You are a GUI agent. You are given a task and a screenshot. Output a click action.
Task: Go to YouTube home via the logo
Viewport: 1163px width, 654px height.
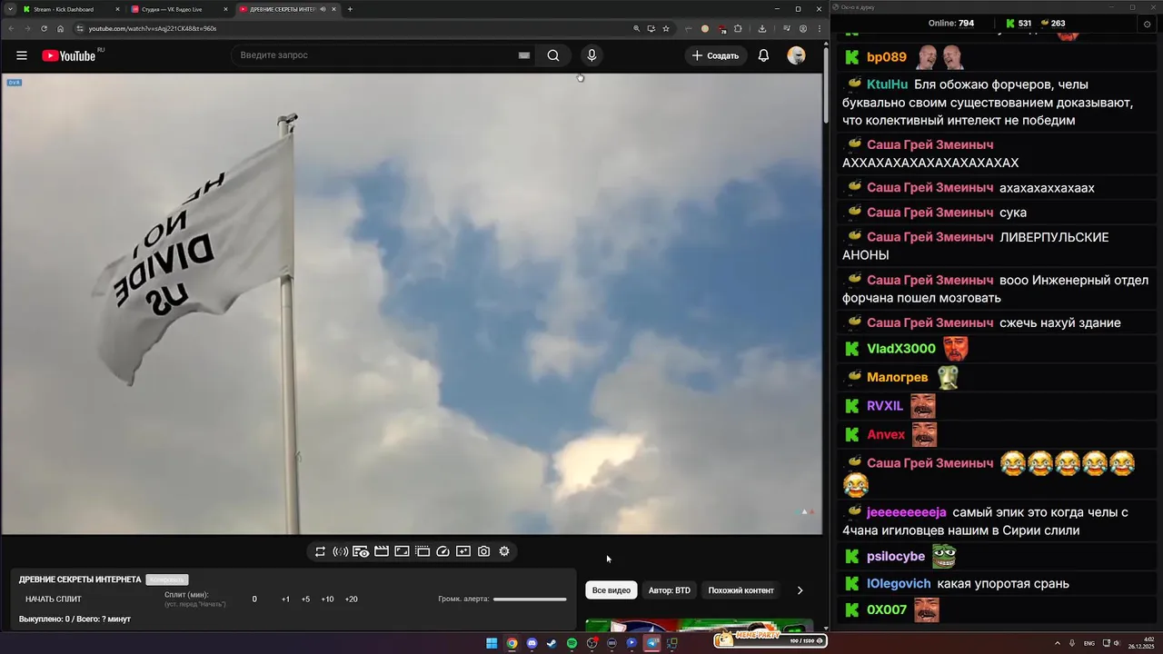[x=69, y=55]
